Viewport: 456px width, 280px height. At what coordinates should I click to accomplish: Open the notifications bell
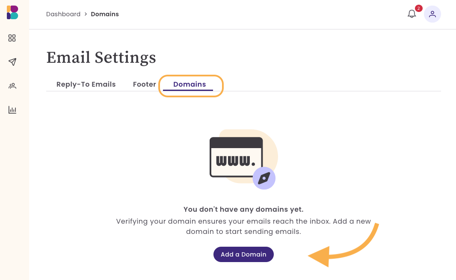[x=412, y=14]
